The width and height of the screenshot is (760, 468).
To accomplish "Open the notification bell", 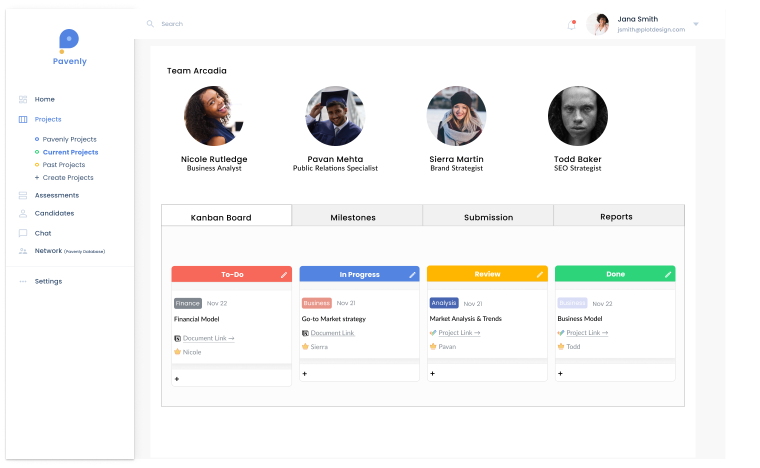I will click(570, 24).
